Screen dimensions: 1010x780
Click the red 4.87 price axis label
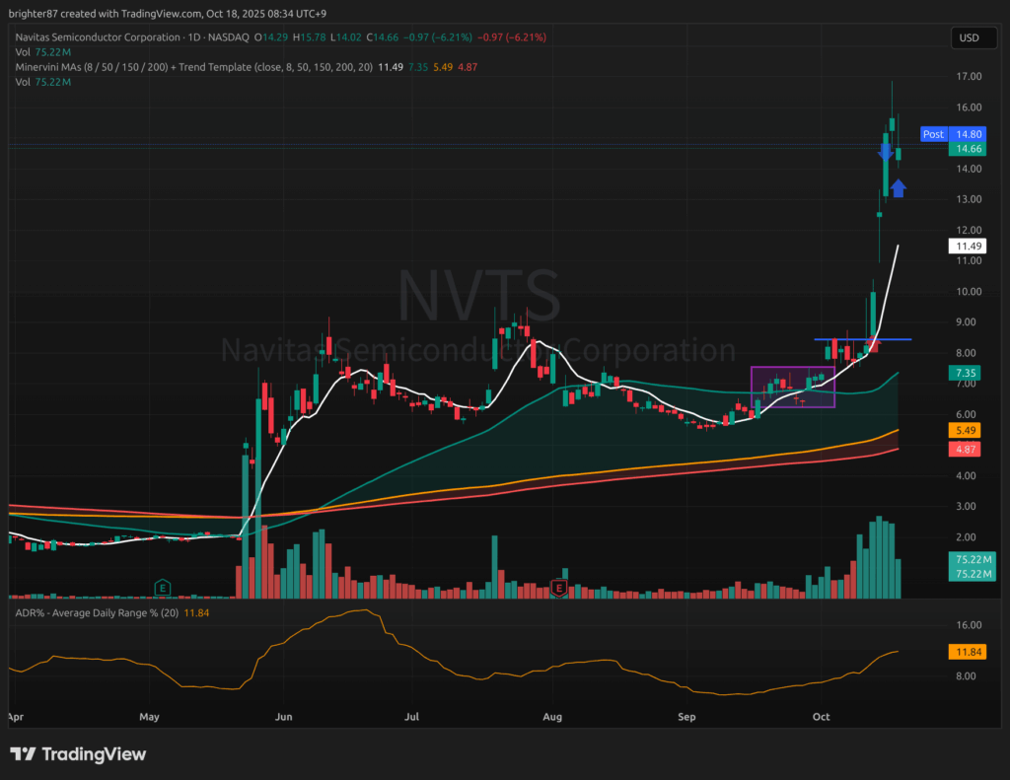click(963, 450)
